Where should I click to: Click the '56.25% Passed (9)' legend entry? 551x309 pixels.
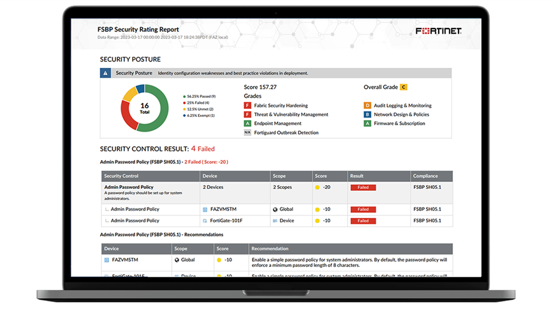(x=199, y=97)
